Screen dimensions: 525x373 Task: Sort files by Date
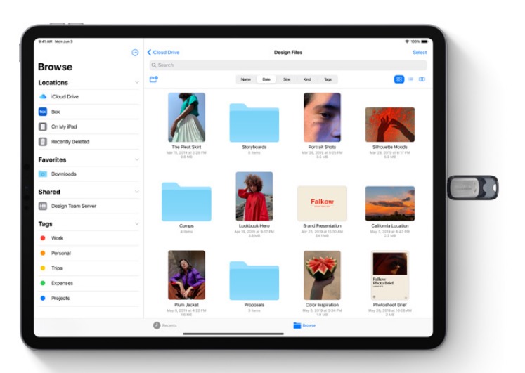click(266, 79)
